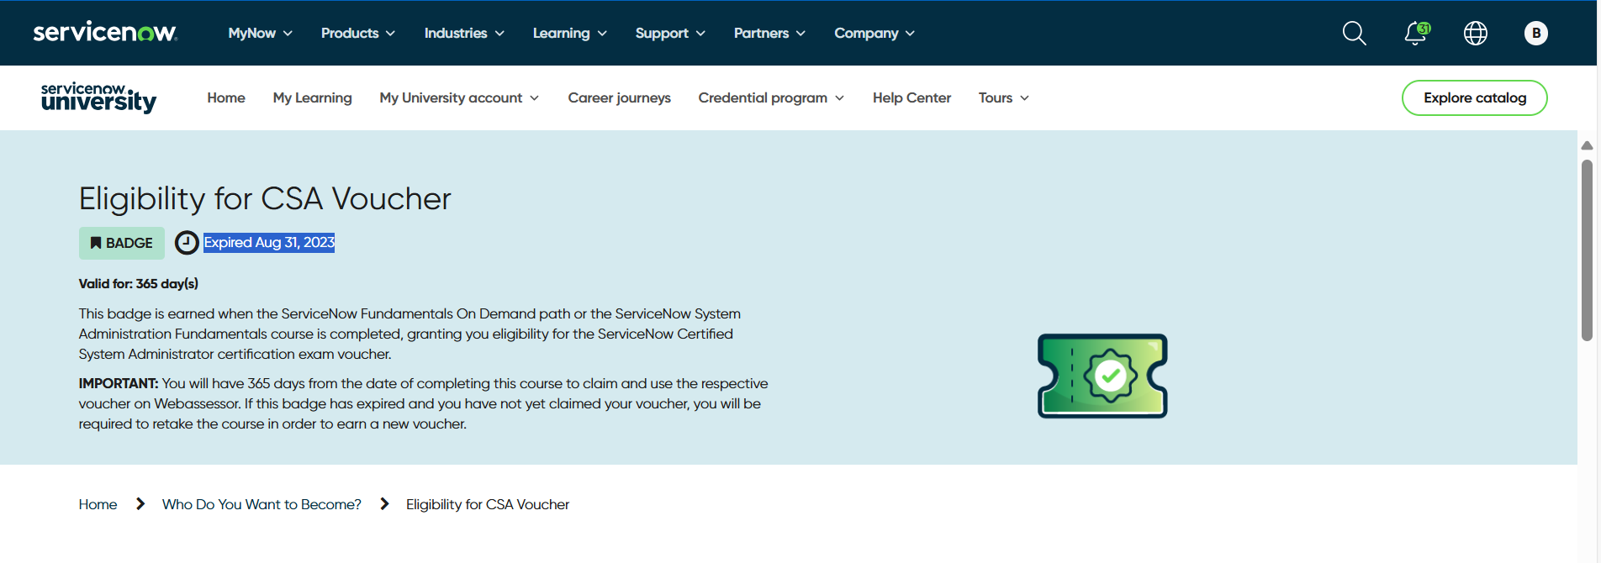Screen dimensions: 1601x563
Task: Click the CSA voucher badge image
Action: (x=1102, y=376)
